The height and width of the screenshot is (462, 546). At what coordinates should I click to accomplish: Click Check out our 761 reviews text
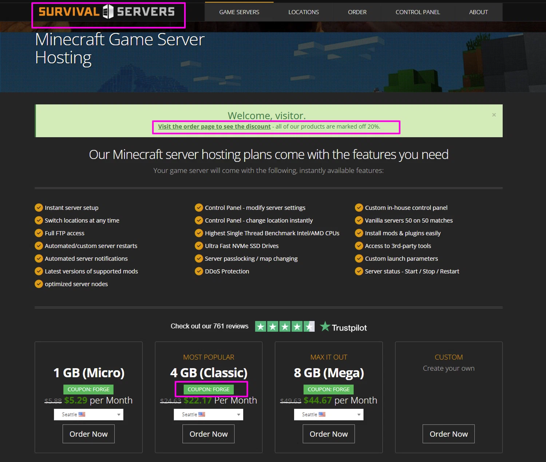tap(210, 326)
